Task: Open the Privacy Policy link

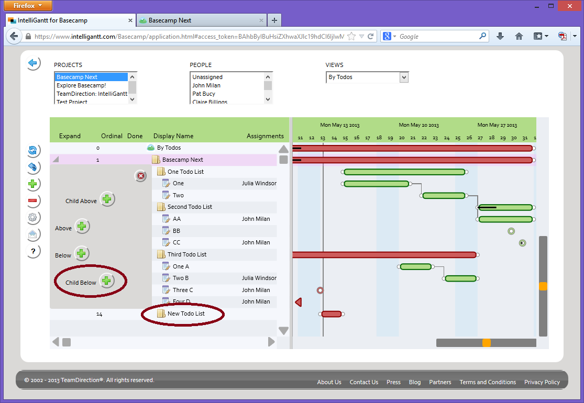Action: [542, 382]
